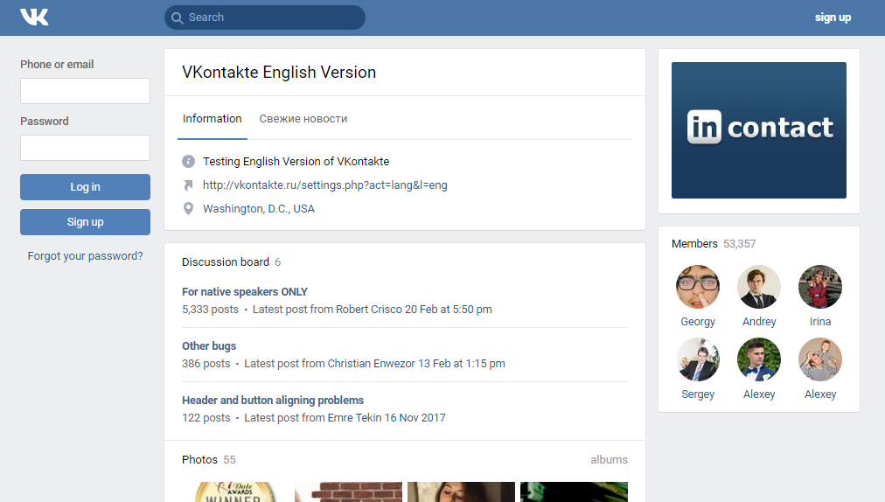Click sign up in the top header

[x=833, y=17]
